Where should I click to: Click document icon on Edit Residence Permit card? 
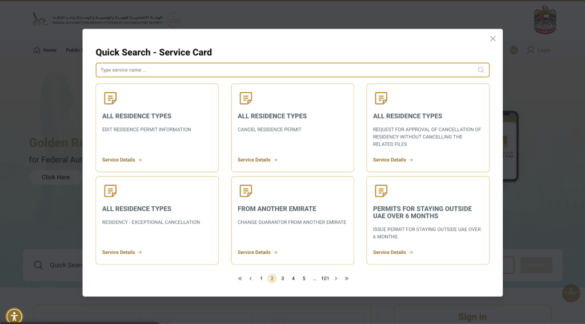coord(110,98)
